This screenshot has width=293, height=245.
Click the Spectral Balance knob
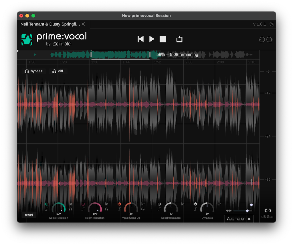point(171,208)
